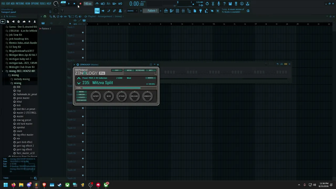
Task: Open the shopping cart content library icon
Action: coord(218,11)
